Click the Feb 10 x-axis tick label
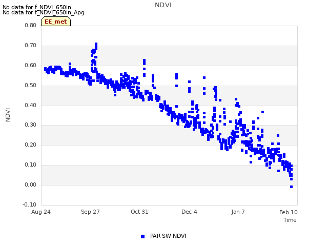Screen dimensions: 328x246 (x=289, y=212)
